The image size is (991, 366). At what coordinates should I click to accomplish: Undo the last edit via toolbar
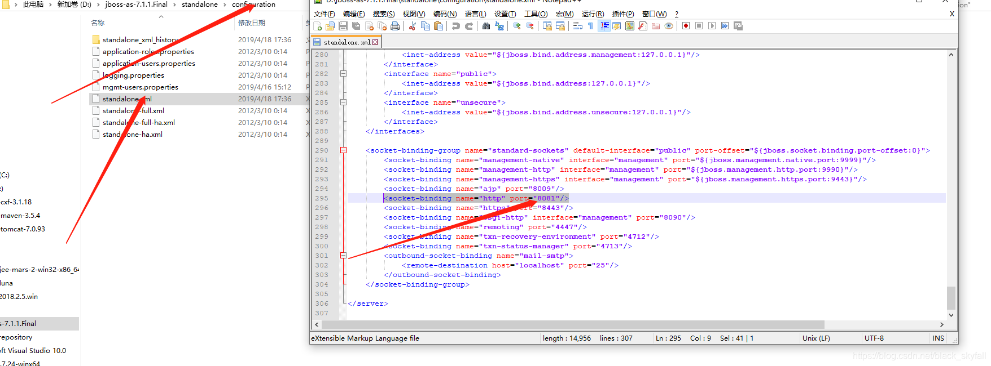(456, 26)
